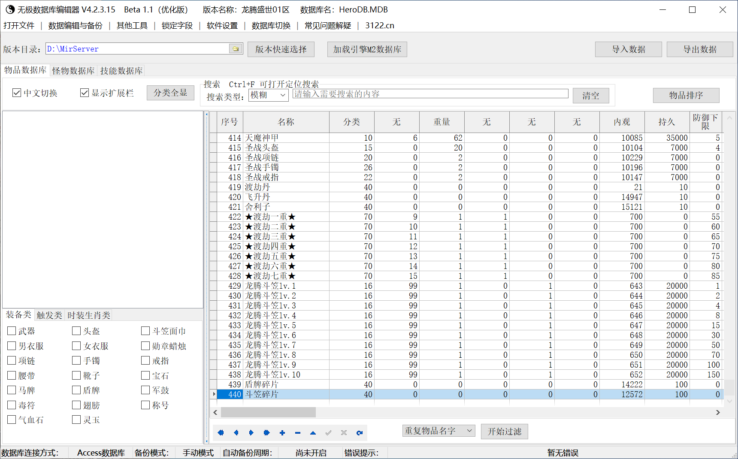Check the 头盔 category checkbox

pos(76,331)
